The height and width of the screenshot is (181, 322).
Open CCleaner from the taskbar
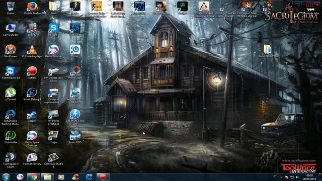[x=75, y=177]
